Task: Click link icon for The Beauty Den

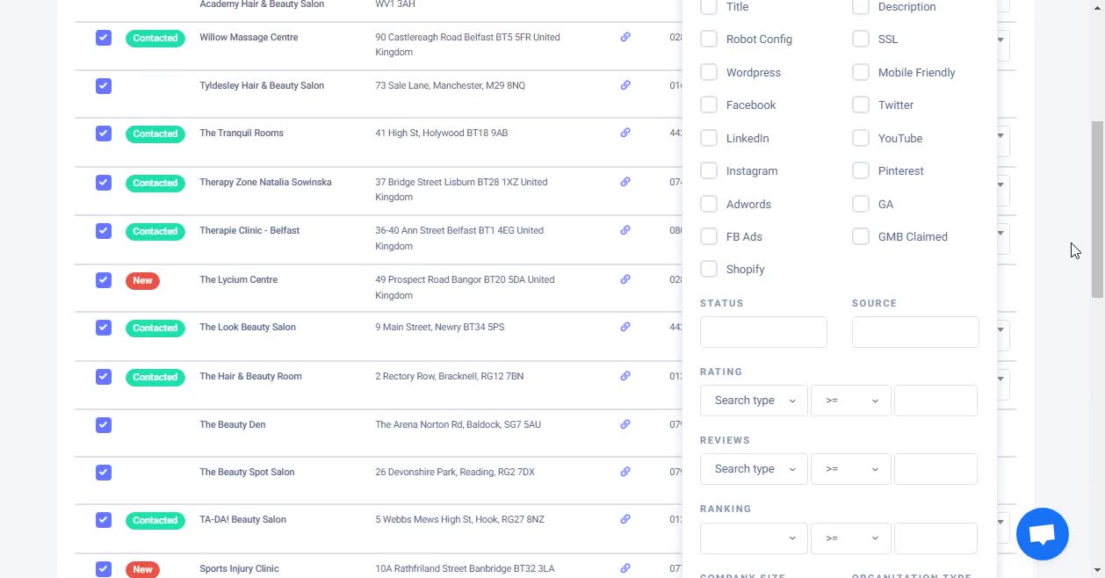Action: pos(625,424)
